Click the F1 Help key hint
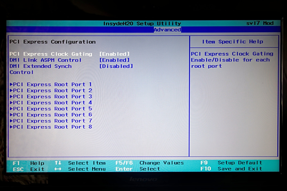The image size is (287, 191). (x=29, y=163)
